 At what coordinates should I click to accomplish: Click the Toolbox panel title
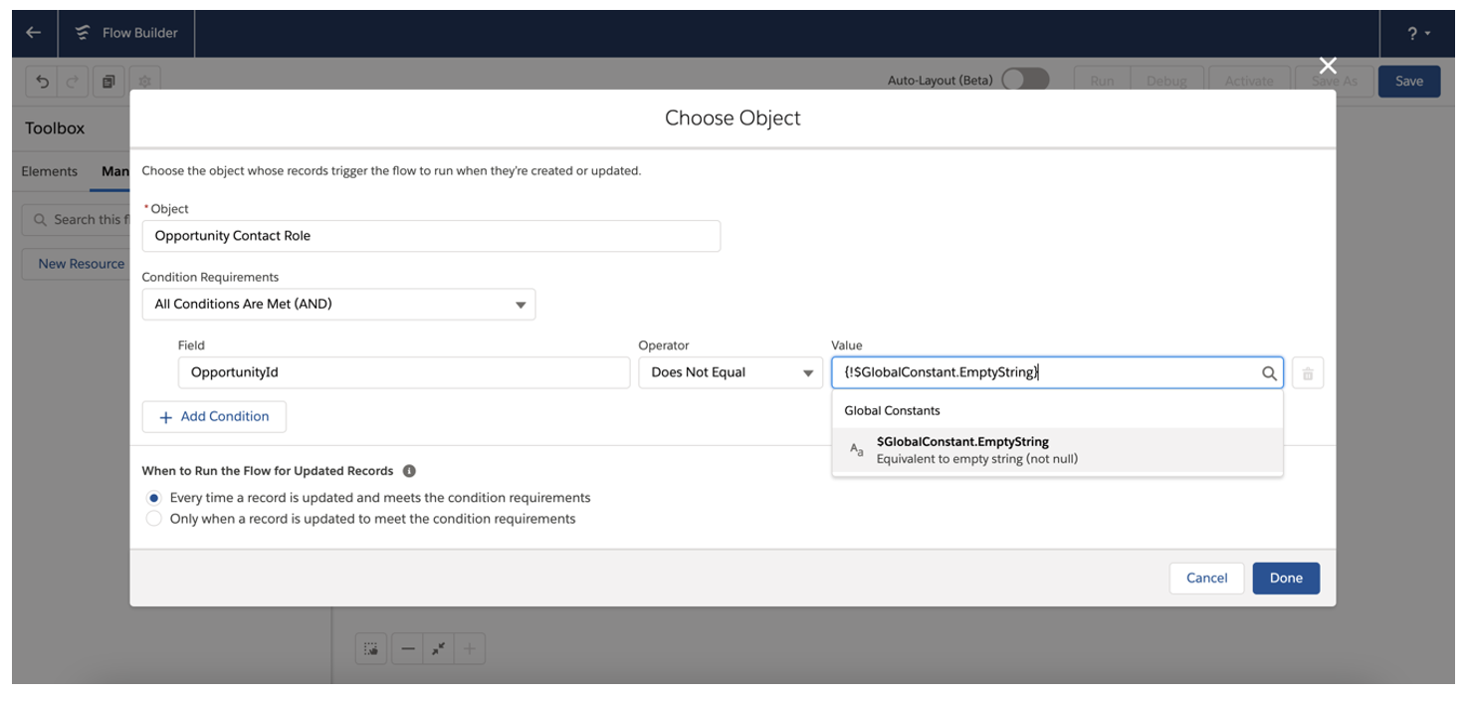pyautogui.click(x=55, y=128)
